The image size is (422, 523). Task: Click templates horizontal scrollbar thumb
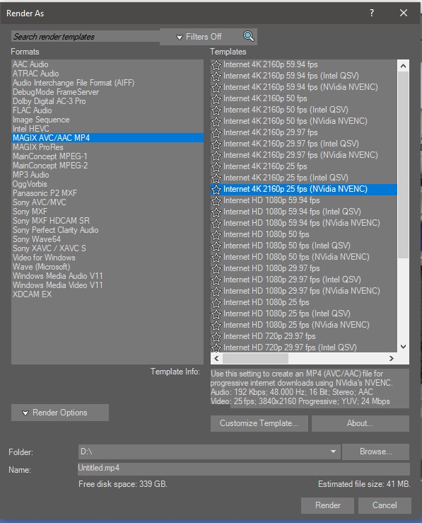pyautogui.click(x=255, y=359)
